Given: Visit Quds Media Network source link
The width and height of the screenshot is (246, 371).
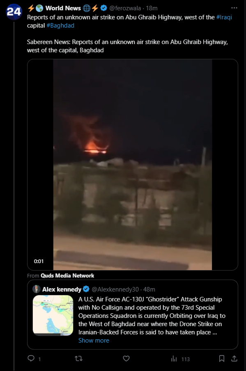Looking at the screenshot, I should pos(67,275).
